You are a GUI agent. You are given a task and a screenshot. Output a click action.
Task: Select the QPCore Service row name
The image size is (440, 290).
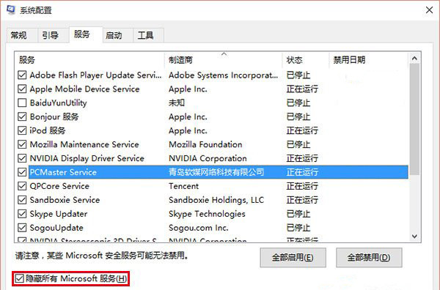(x=59, y=186)
